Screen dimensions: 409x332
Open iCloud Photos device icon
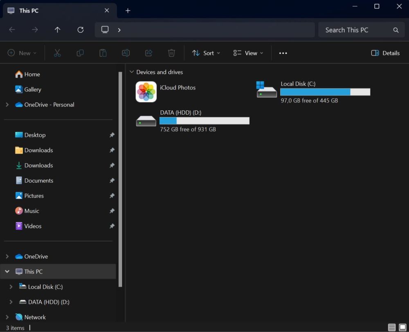pyautogui.click(x=146, y=91)
